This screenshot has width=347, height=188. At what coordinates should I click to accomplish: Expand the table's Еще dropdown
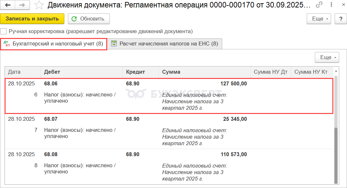[327, 57]
